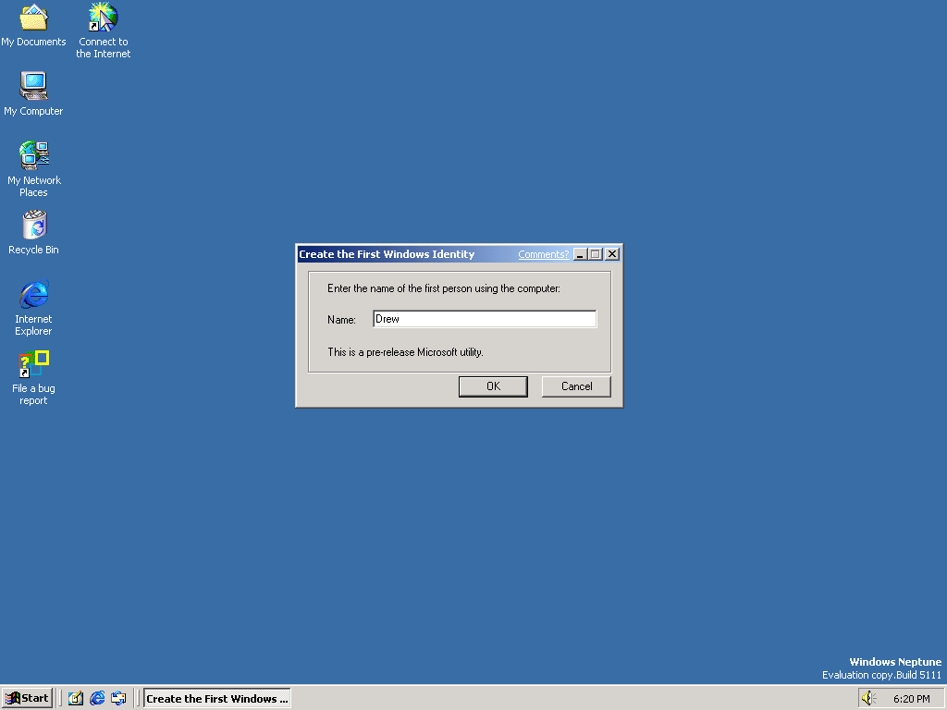Cancel the identity creation dialog

click(x=576, y=386)
